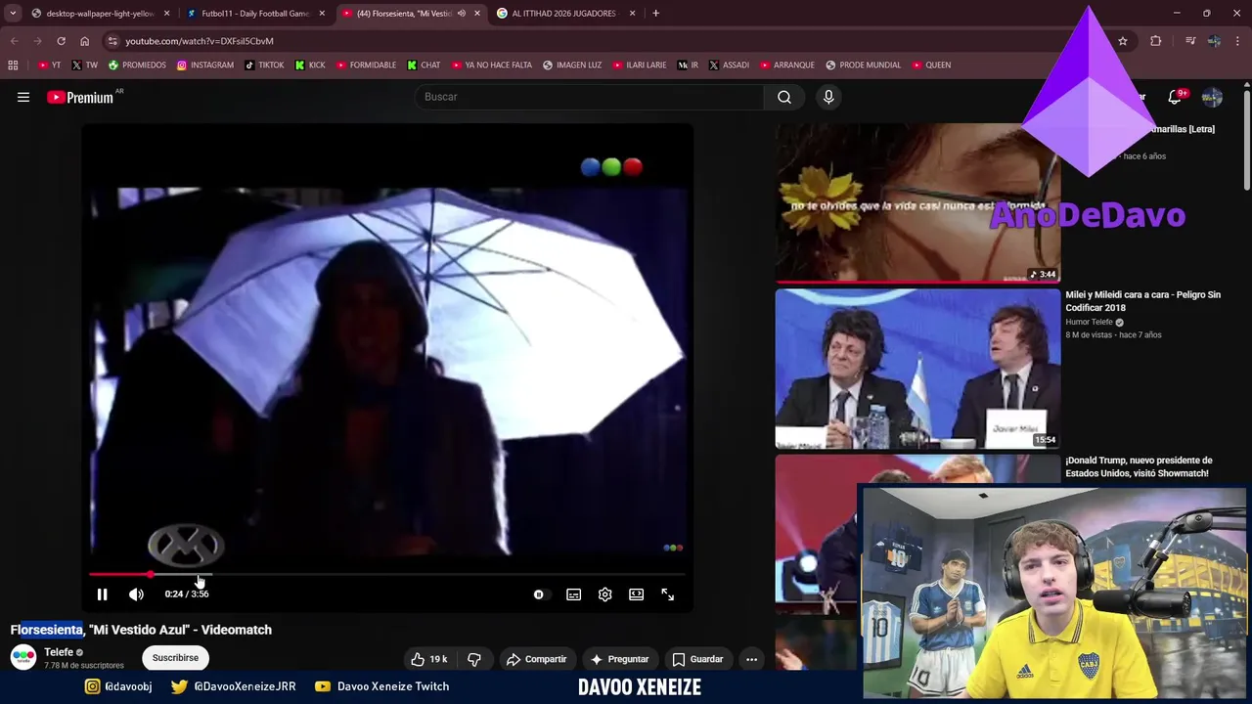Open Donald Trump visitó Showmatch video title

(1139, 466)
